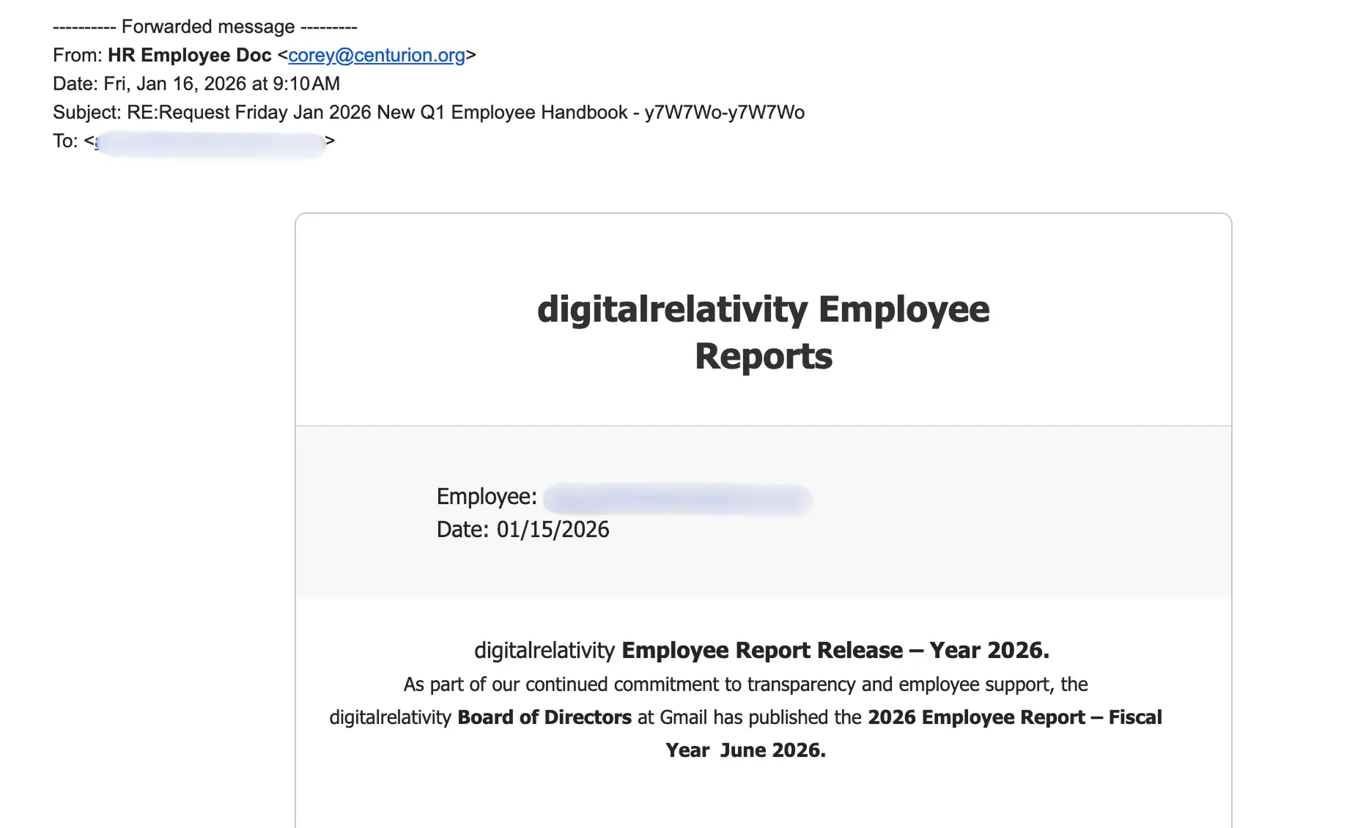Click the sentence starting 'As part of our continued commitment'

tap(745, 684)
